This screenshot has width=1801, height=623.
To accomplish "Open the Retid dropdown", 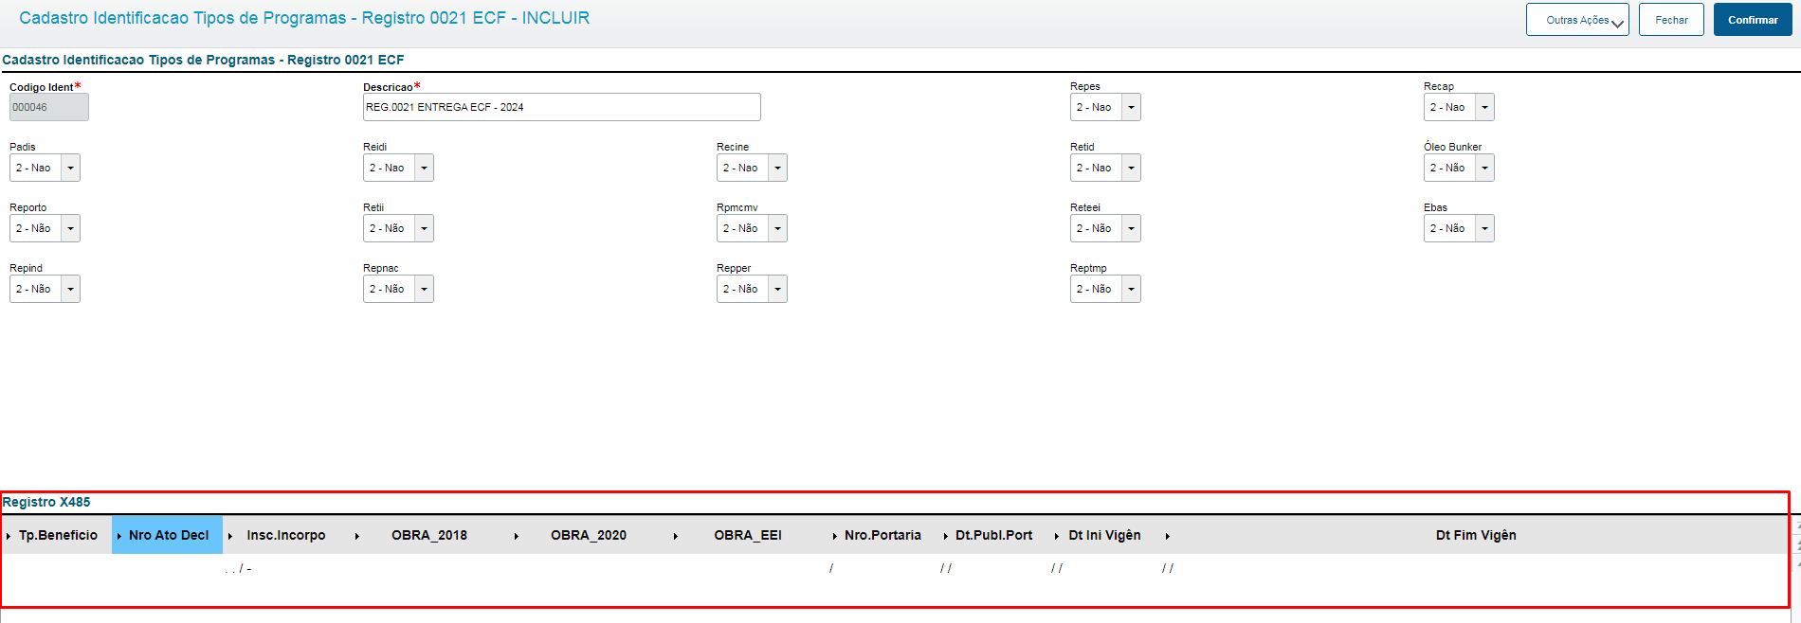I will pyautogui.click(x=1105, y=168).
